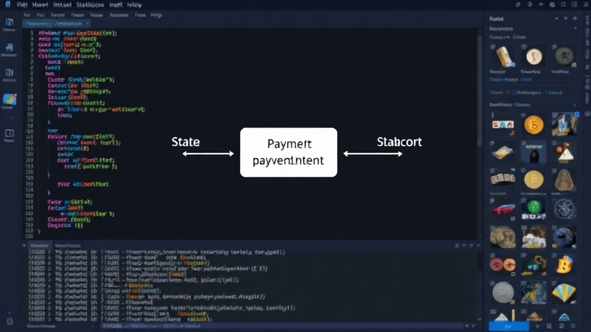The width and height of the screenshot is (591, 332).
Task: Select the stickers thumbnail left of orange Bitcoin
Action: 503,125
